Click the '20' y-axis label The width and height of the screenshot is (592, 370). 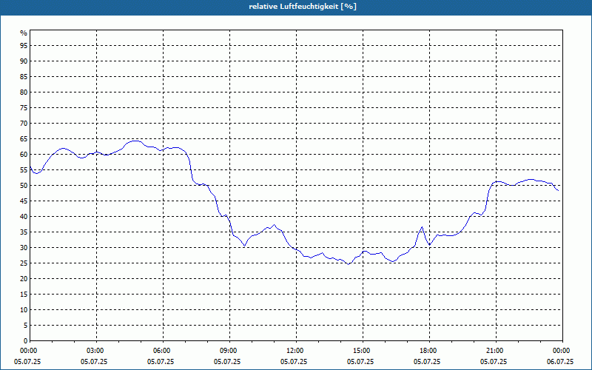click(24, 279)
